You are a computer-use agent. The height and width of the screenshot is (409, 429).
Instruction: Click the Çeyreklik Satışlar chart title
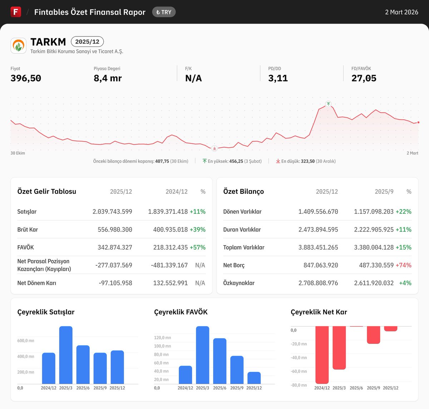click(46, 312)
